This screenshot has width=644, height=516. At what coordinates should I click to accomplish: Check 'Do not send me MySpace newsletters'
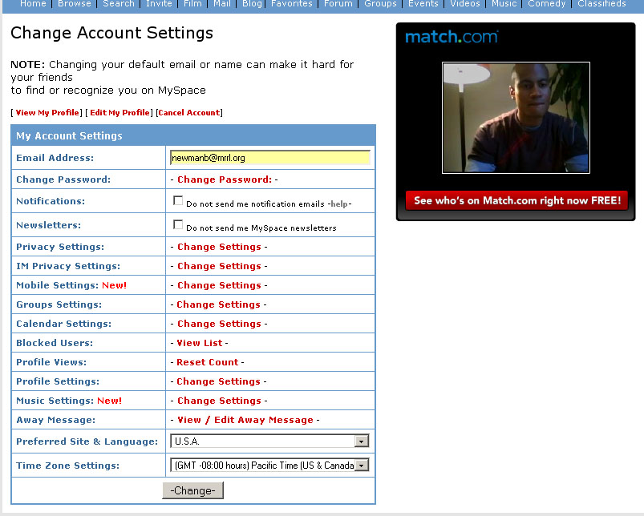pyautogui.click(x=178, y=225)
